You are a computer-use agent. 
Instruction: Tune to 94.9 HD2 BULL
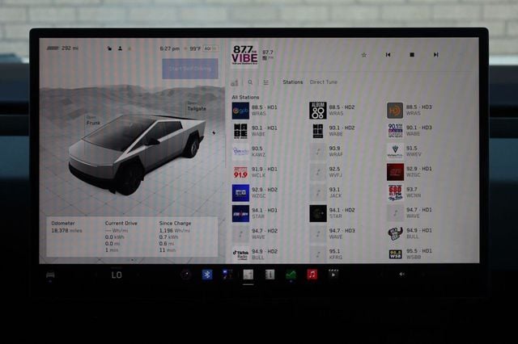click(255, 254)
